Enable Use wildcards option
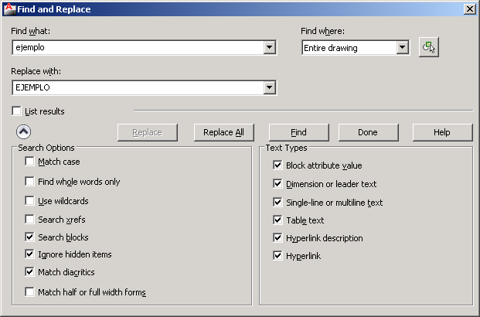480x317 pixels. click(x=29, y=200)
